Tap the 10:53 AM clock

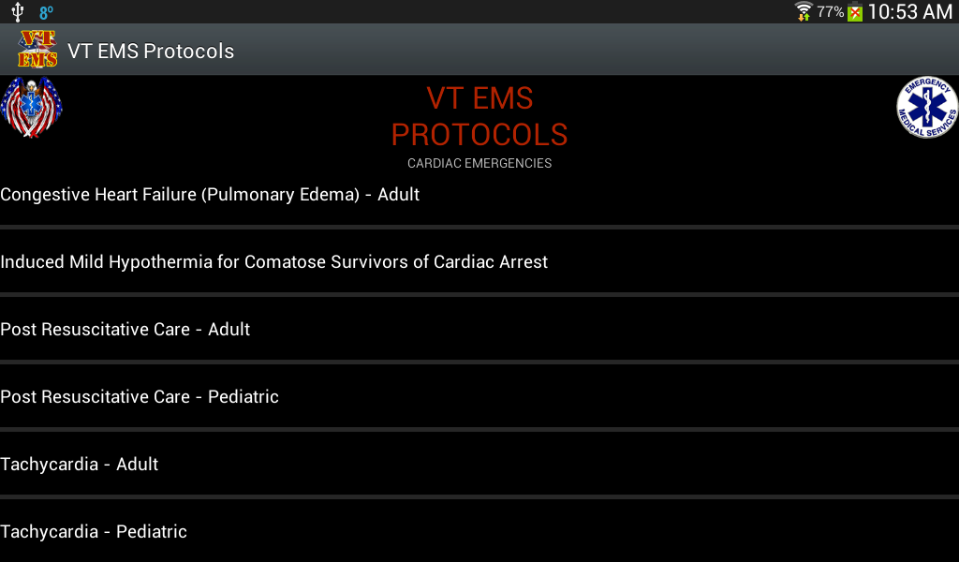909,11
